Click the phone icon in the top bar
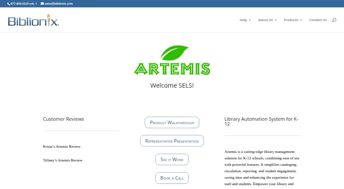Screen dimensions: 344x189 (x=9, y=4)
